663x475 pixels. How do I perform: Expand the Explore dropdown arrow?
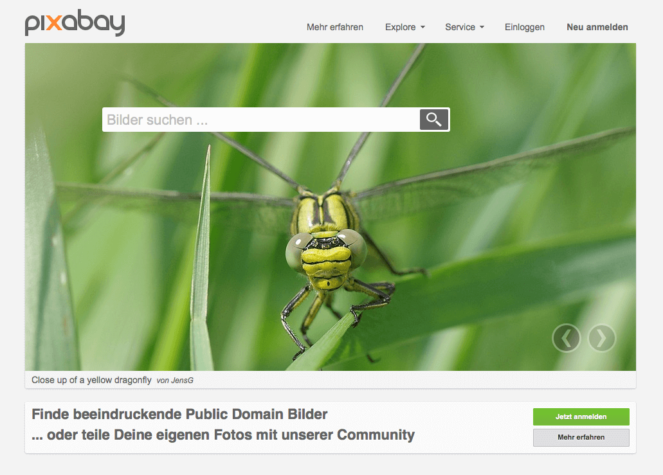tap(422, 28)
